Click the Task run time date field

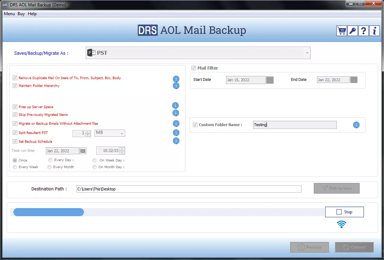click(62, 151)
